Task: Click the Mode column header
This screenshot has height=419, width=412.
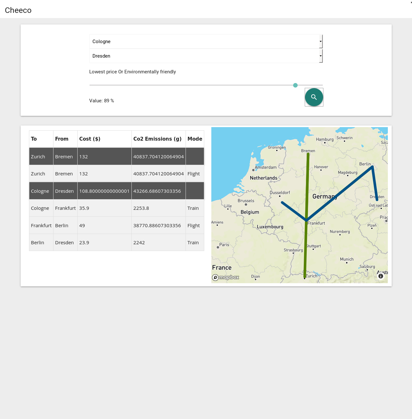Action: [195, 139]
